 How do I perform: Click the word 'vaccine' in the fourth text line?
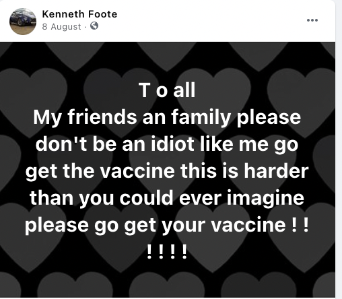pyautogui.click(x=137, y=171)
